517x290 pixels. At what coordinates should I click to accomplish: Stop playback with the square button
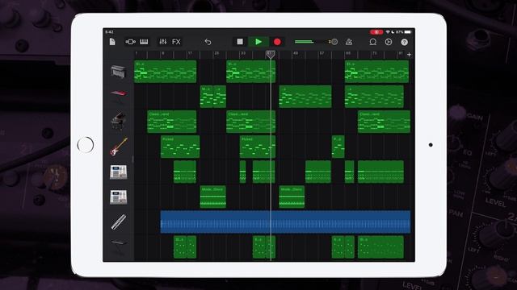[240, 41]
